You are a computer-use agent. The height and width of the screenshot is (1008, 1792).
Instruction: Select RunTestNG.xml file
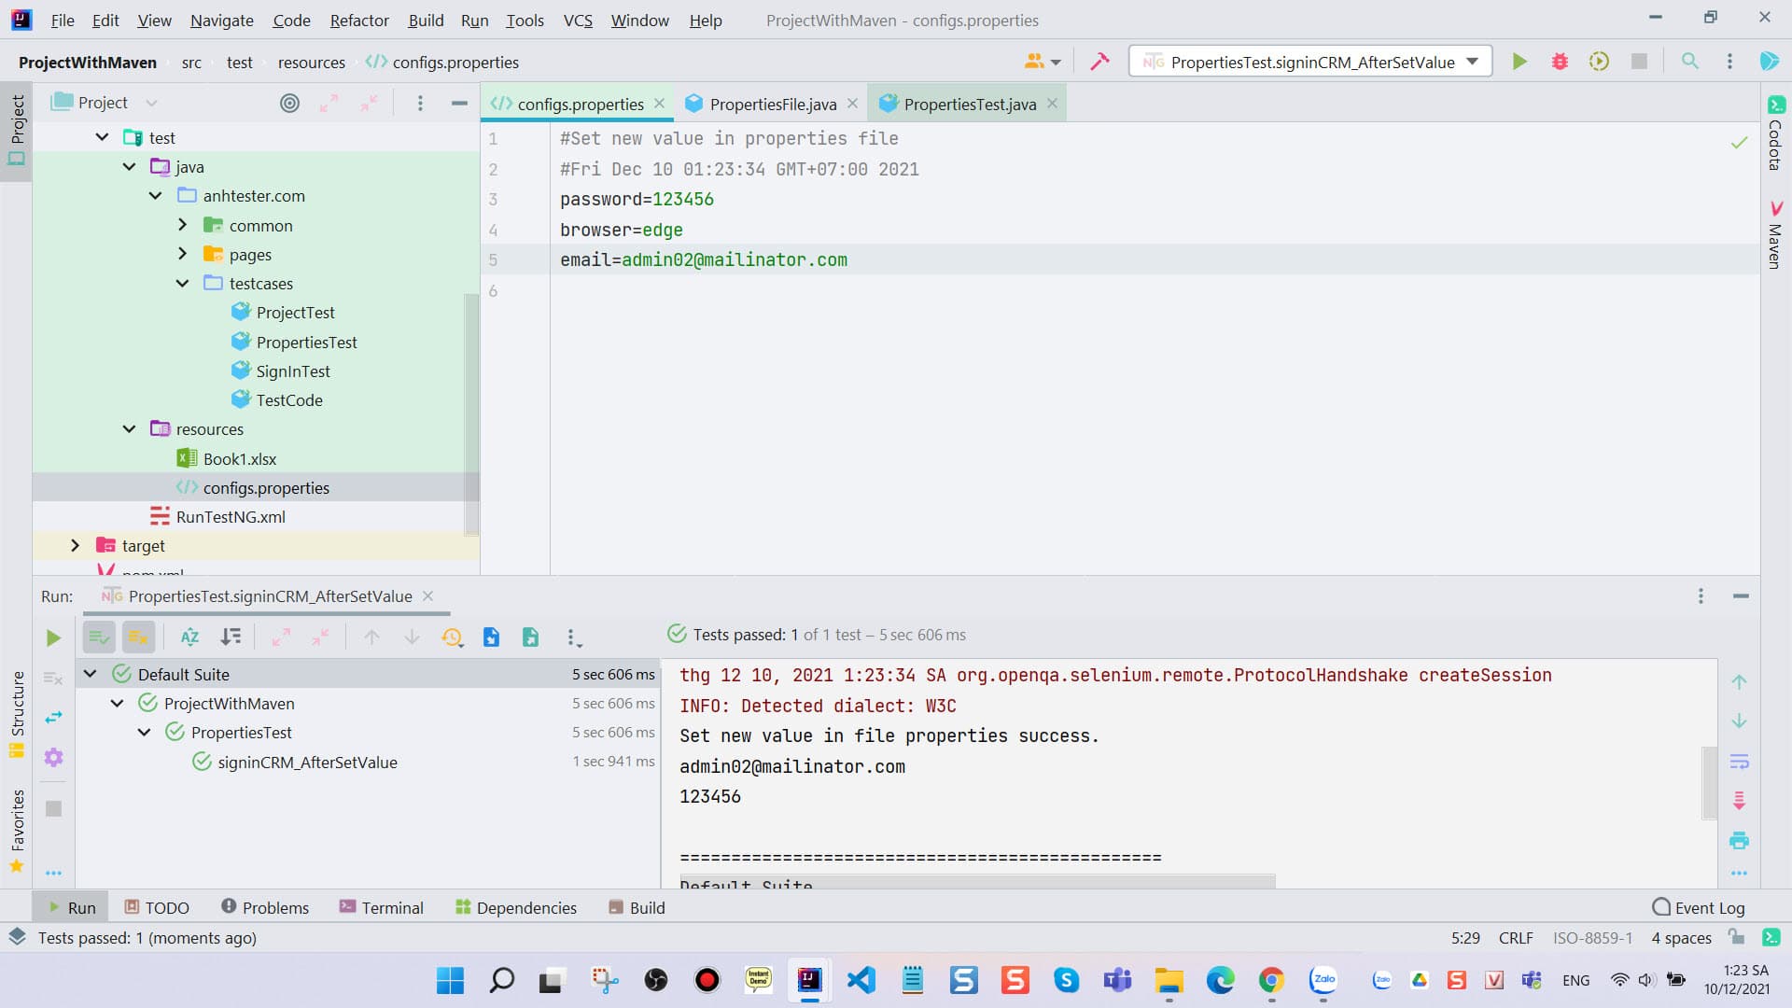click(x=231, y=516)
